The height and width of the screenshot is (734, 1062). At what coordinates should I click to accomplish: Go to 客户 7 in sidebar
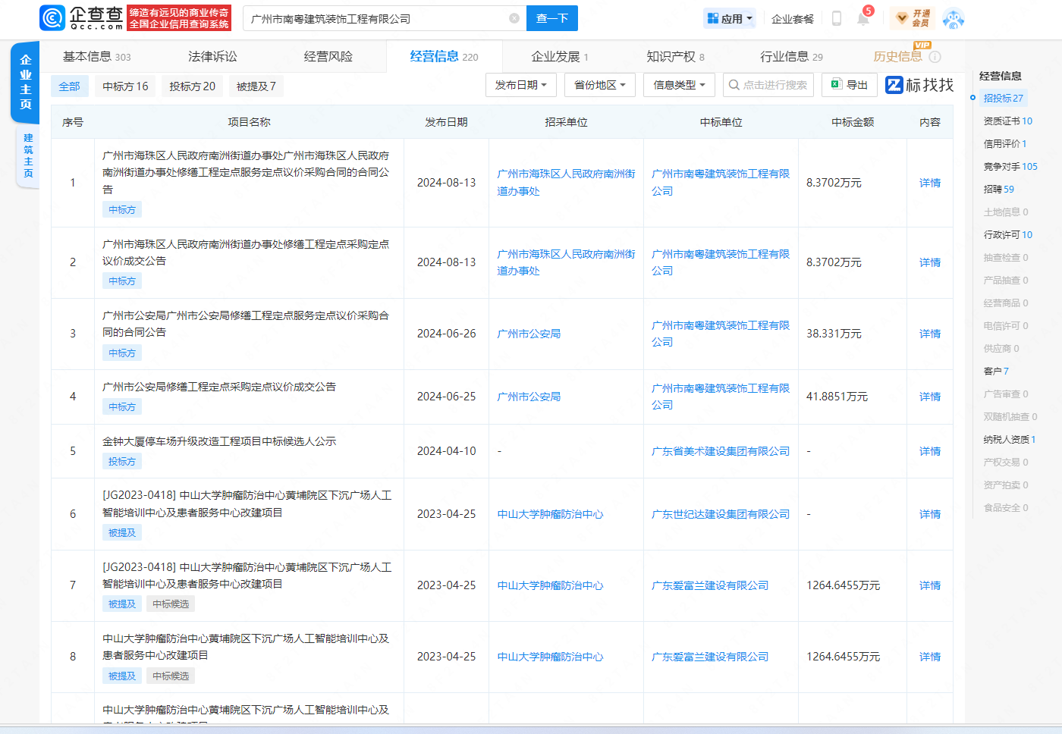point(996,372)
